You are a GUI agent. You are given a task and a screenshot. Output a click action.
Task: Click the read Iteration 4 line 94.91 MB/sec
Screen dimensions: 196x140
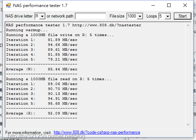[x=42, y=99]
